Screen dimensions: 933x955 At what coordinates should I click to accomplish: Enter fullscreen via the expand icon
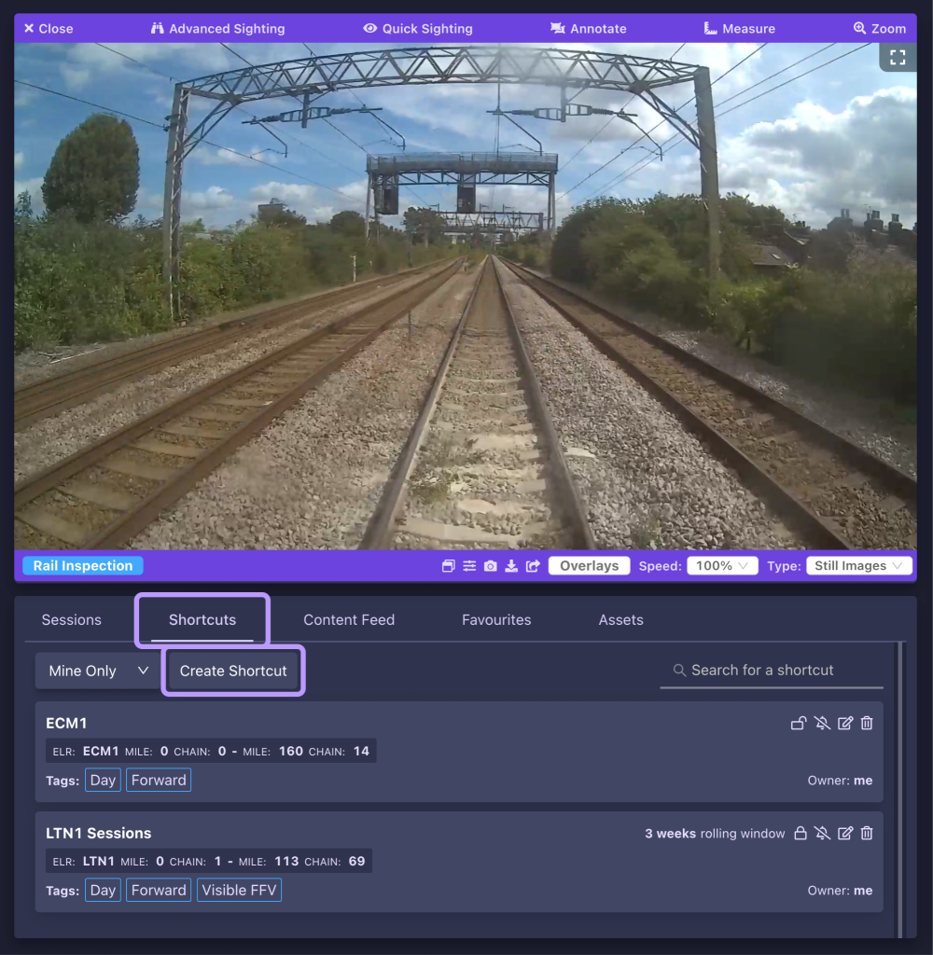tap(898, 58)
